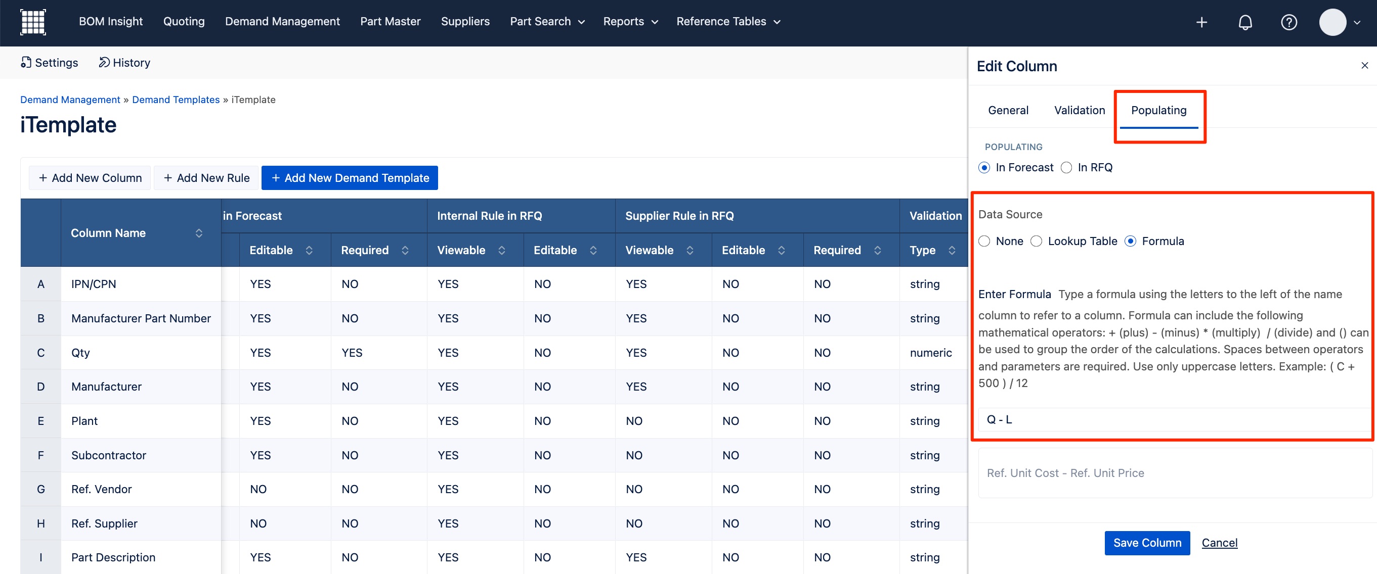
Task: Click Save Column button
Action: pos(1147,543)
